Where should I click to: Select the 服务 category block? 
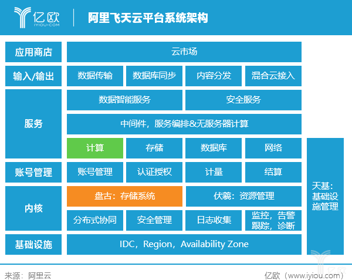[x=33, y=124]
